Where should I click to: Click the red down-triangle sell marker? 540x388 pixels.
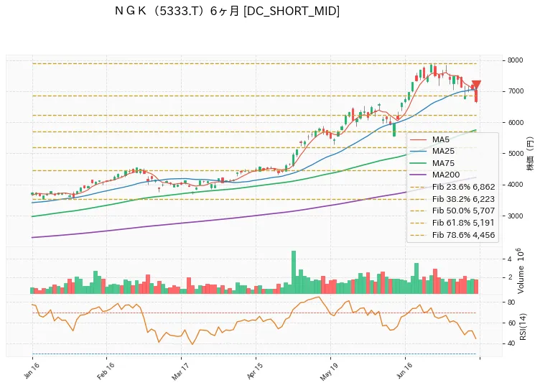click(x=476, y=85)
